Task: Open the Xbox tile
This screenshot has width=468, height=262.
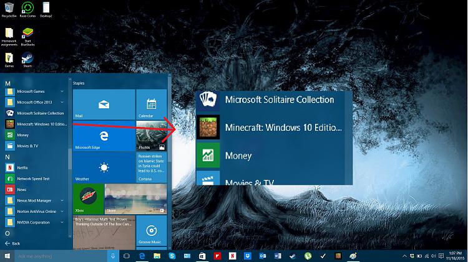Action: tap(88, 199)
